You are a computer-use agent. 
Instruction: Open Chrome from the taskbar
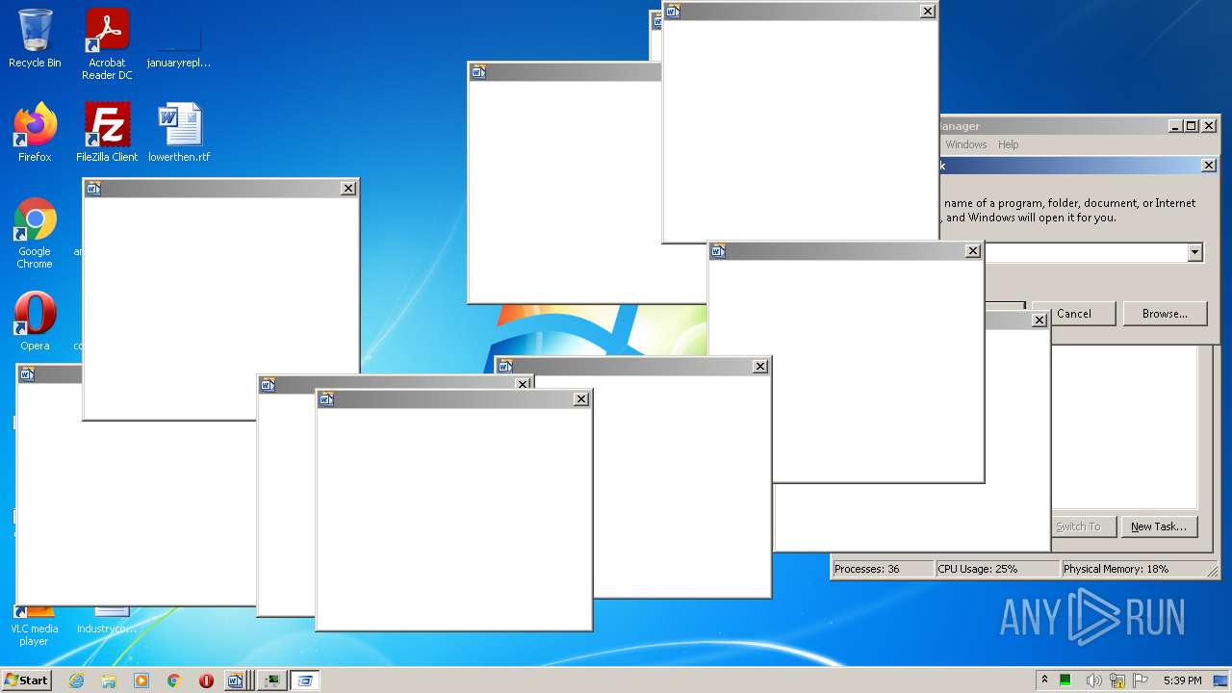174,680
